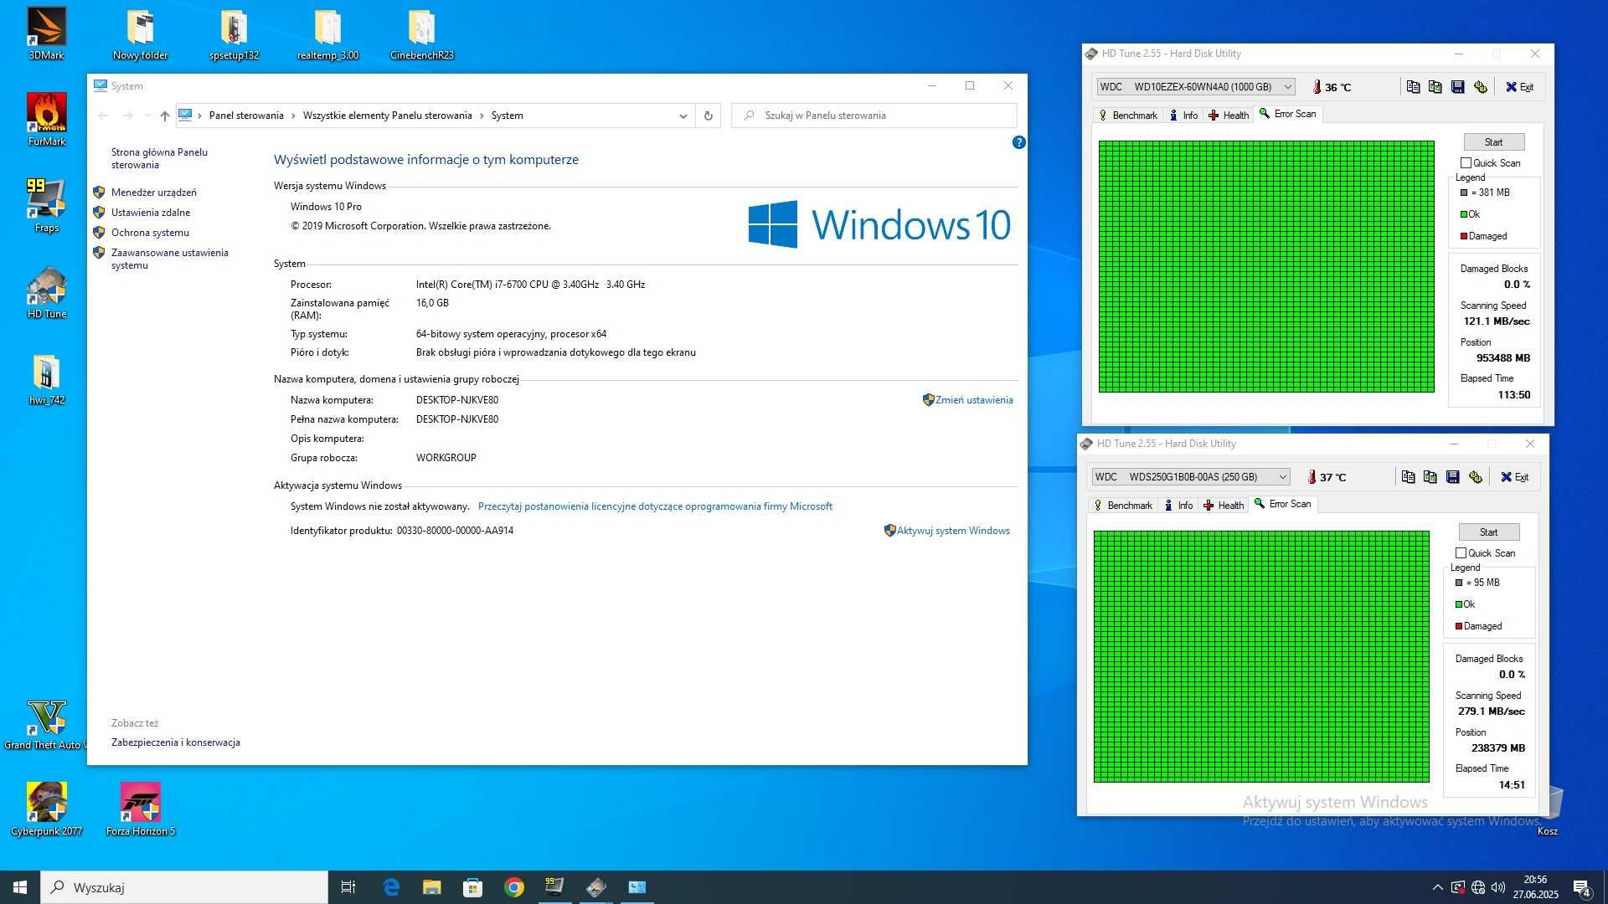The height and width of the screenshot is (904, 1608).
Task: Open drive selector WD10EZEX-60WN4A0 dropdown
Action: 1195,87
